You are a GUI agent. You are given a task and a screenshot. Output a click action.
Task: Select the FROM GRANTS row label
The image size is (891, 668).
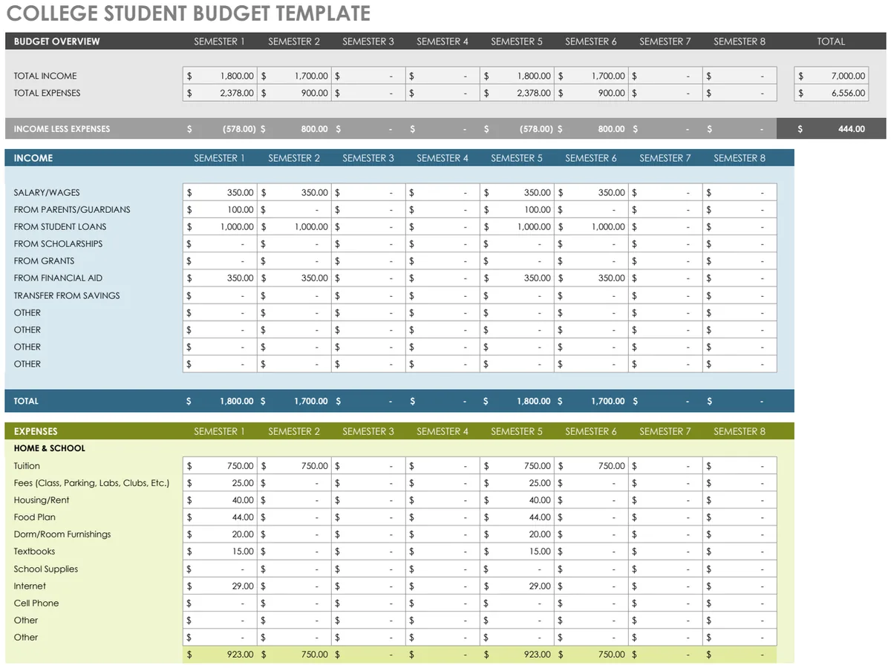coord(44,261)
